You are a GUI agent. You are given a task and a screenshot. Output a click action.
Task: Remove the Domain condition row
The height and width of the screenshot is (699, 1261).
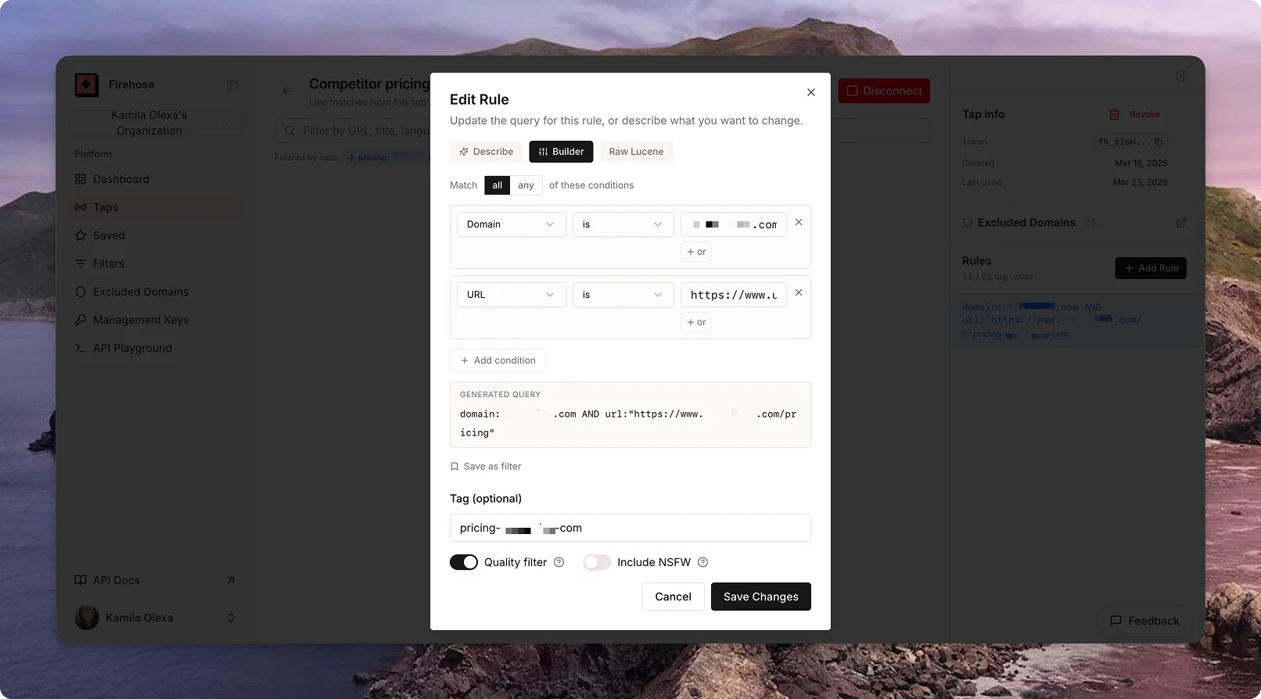[799, 222]
